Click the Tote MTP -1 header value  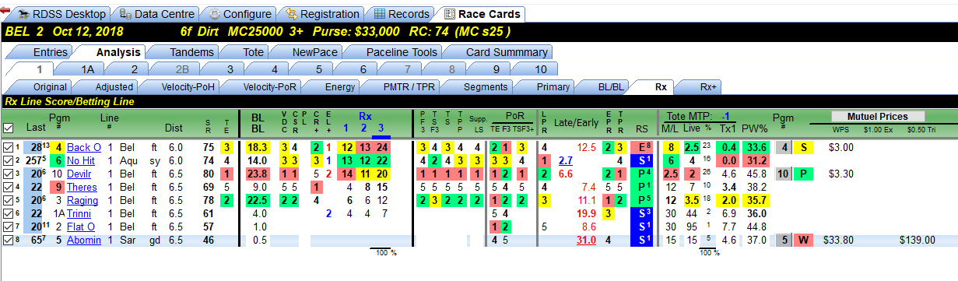[725, 116]
